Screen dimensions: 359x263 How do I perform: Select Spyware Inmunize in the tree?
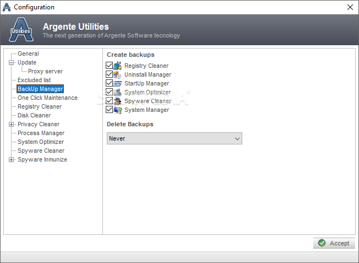[x=42, y=159]
